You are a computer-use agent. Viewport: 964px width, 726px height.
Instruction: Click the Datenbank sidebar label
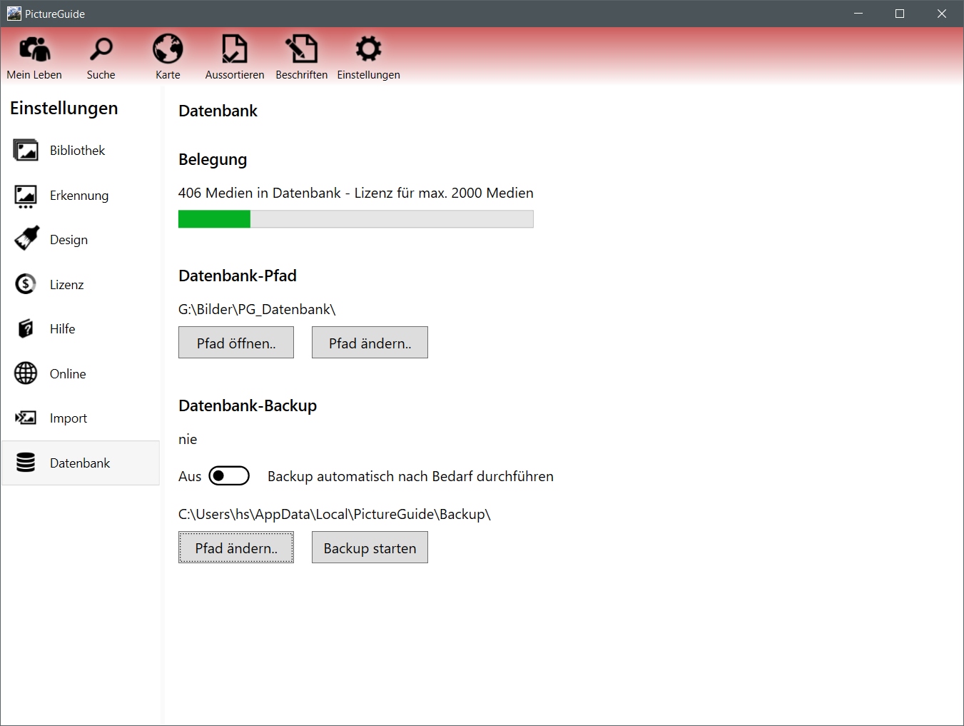click(80, 463)
